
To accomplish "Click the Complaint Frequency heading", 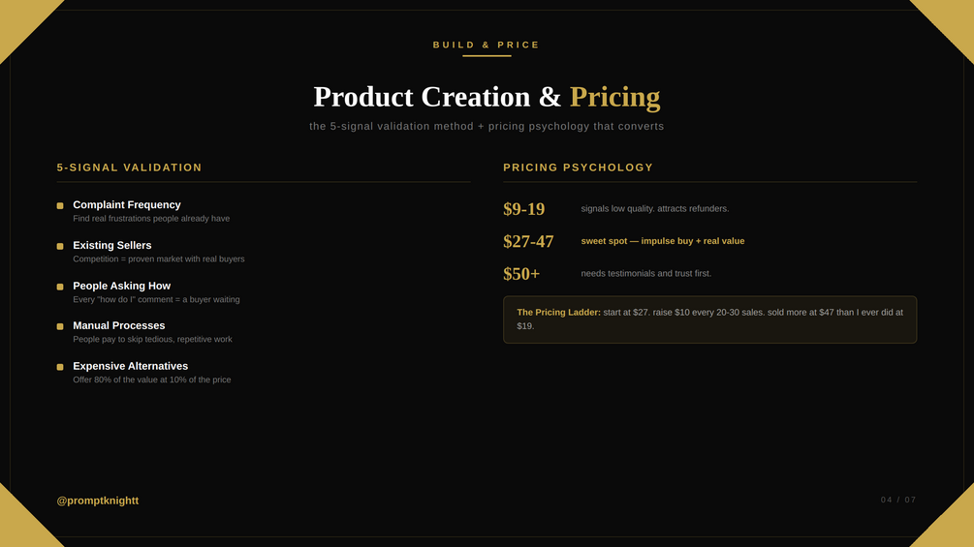I will point(127,204).
